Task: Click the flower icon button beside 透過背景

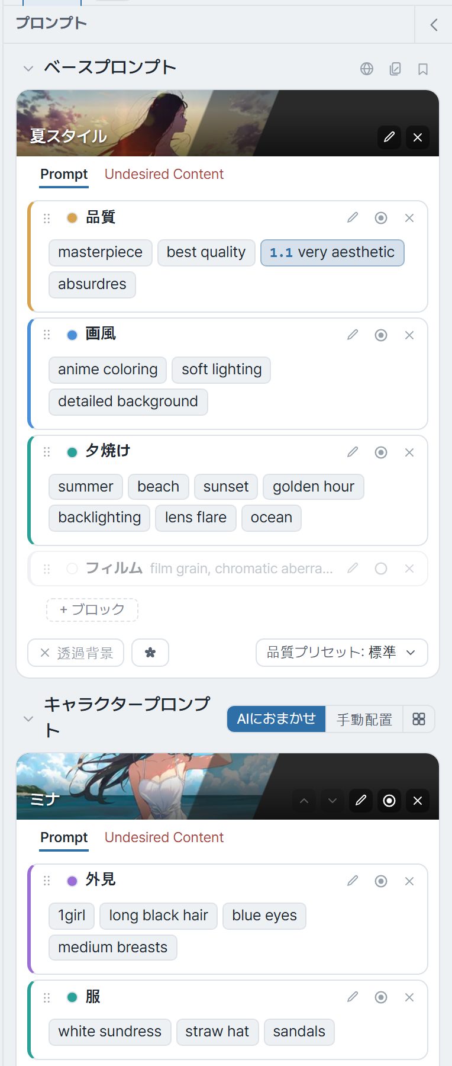Action: pyautogui.click(x=150, y=653)
